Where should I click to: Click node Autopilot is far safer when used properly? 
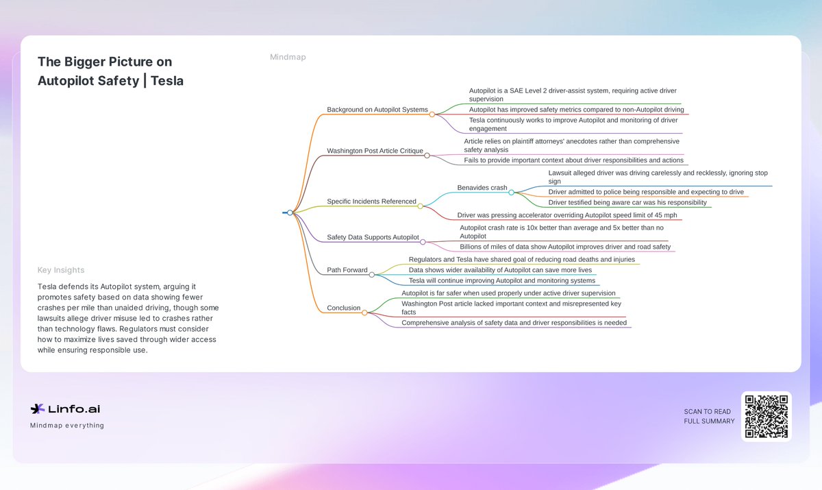point(508,293)
